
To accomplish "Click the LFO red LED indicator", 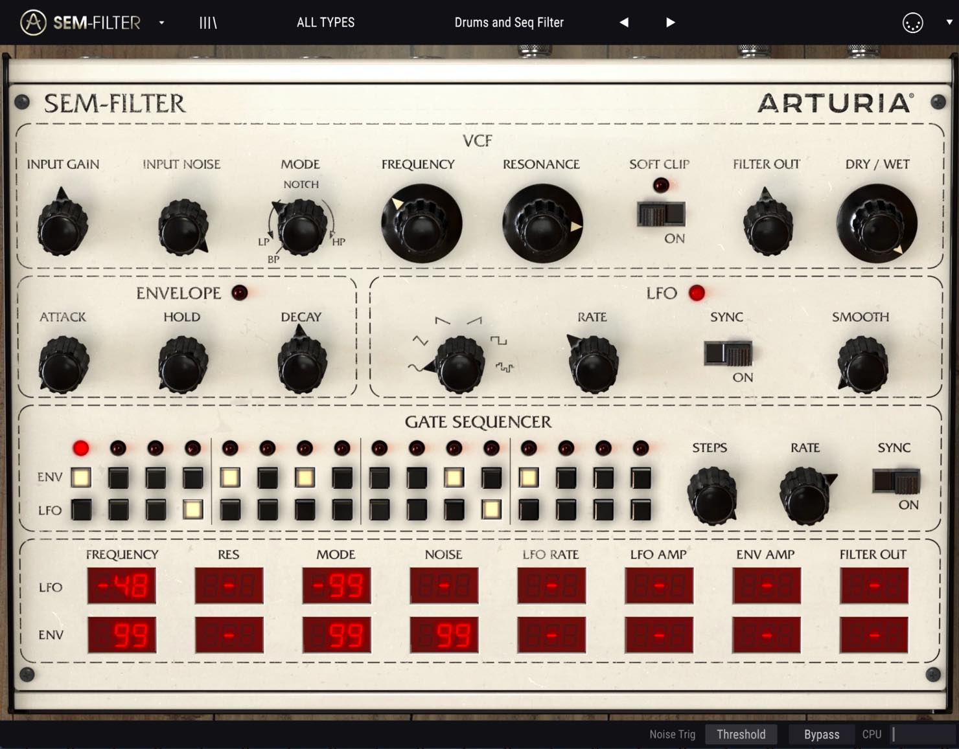I will click(x=697, y=293).
